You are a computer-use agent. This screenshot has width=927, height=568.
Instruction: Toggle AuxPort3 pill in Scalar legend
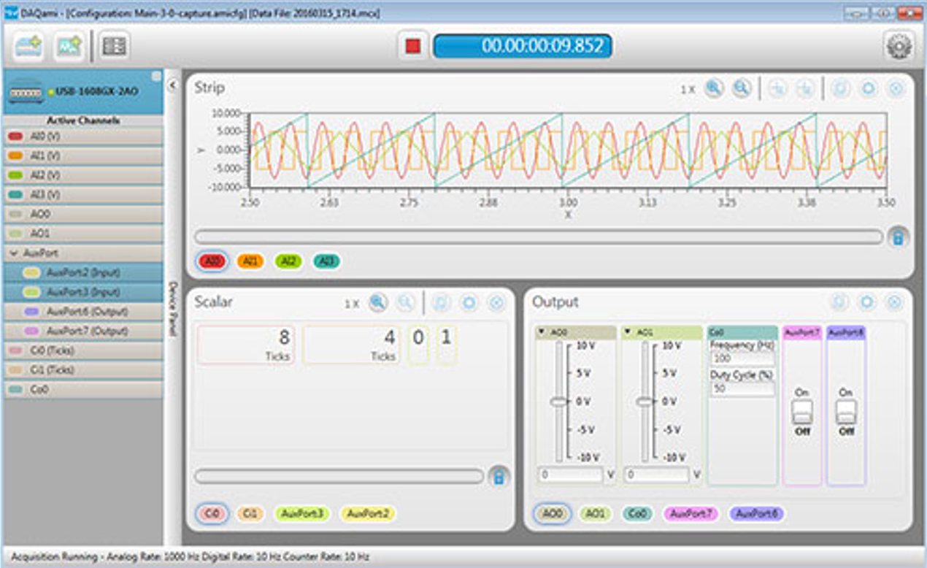pyautogui.click(x=302, y=514)
